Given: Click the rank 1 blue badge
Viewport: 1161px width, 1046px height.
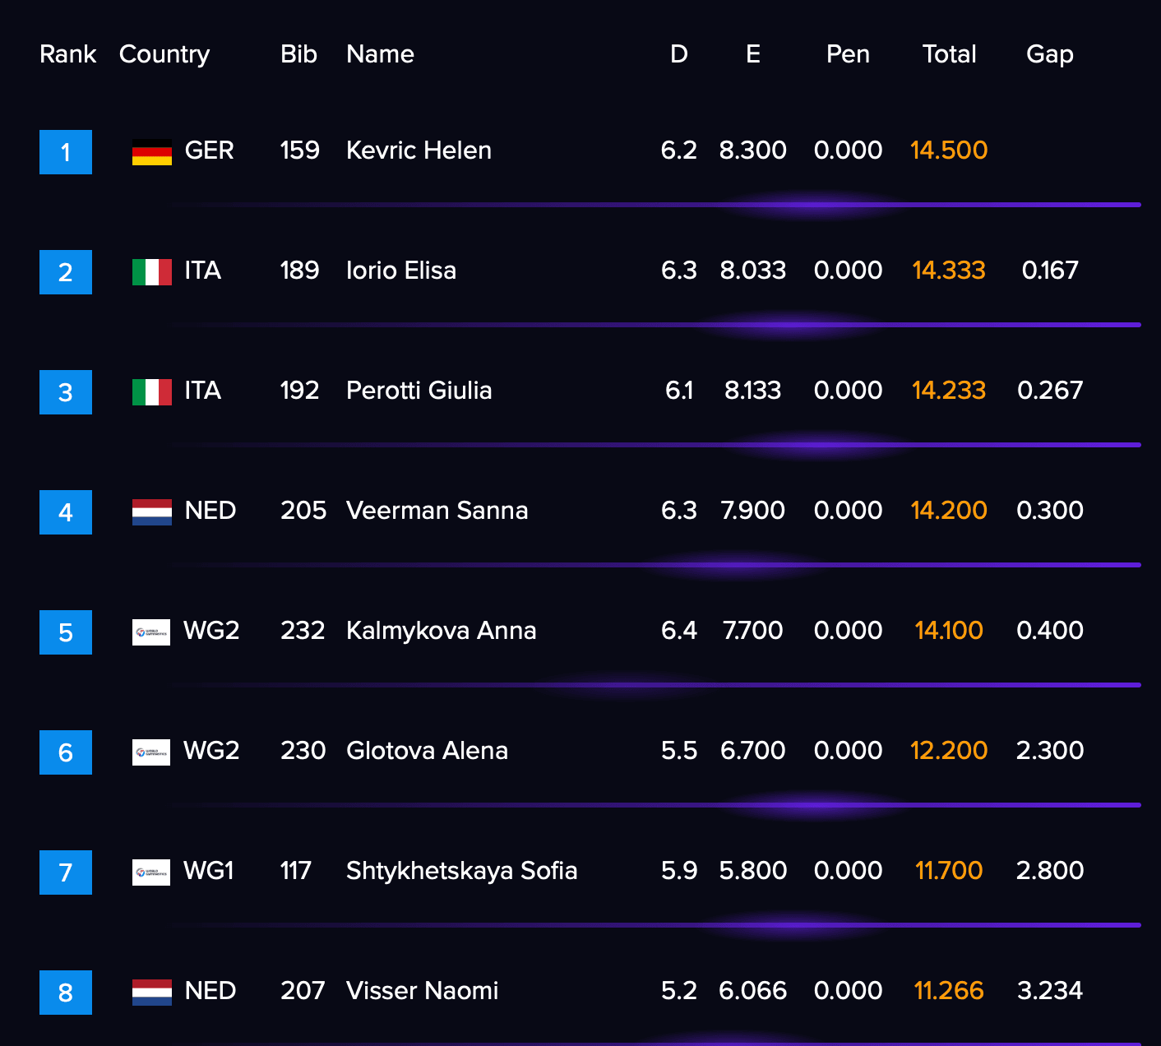Looking at the screenshot, I should tap(66, 152).
